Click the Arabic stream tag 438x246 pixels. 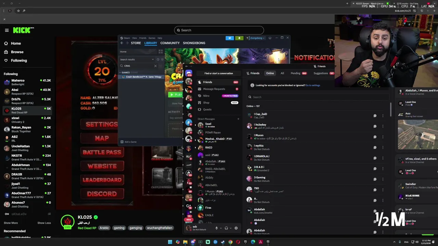(x=104, y=228)
